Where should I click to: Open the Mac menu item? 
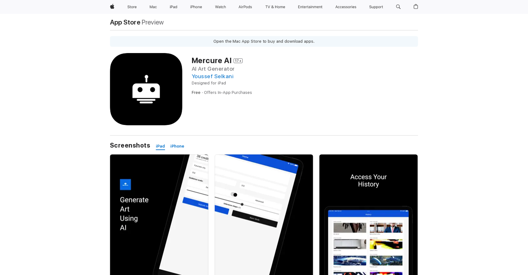pos(153,7)
